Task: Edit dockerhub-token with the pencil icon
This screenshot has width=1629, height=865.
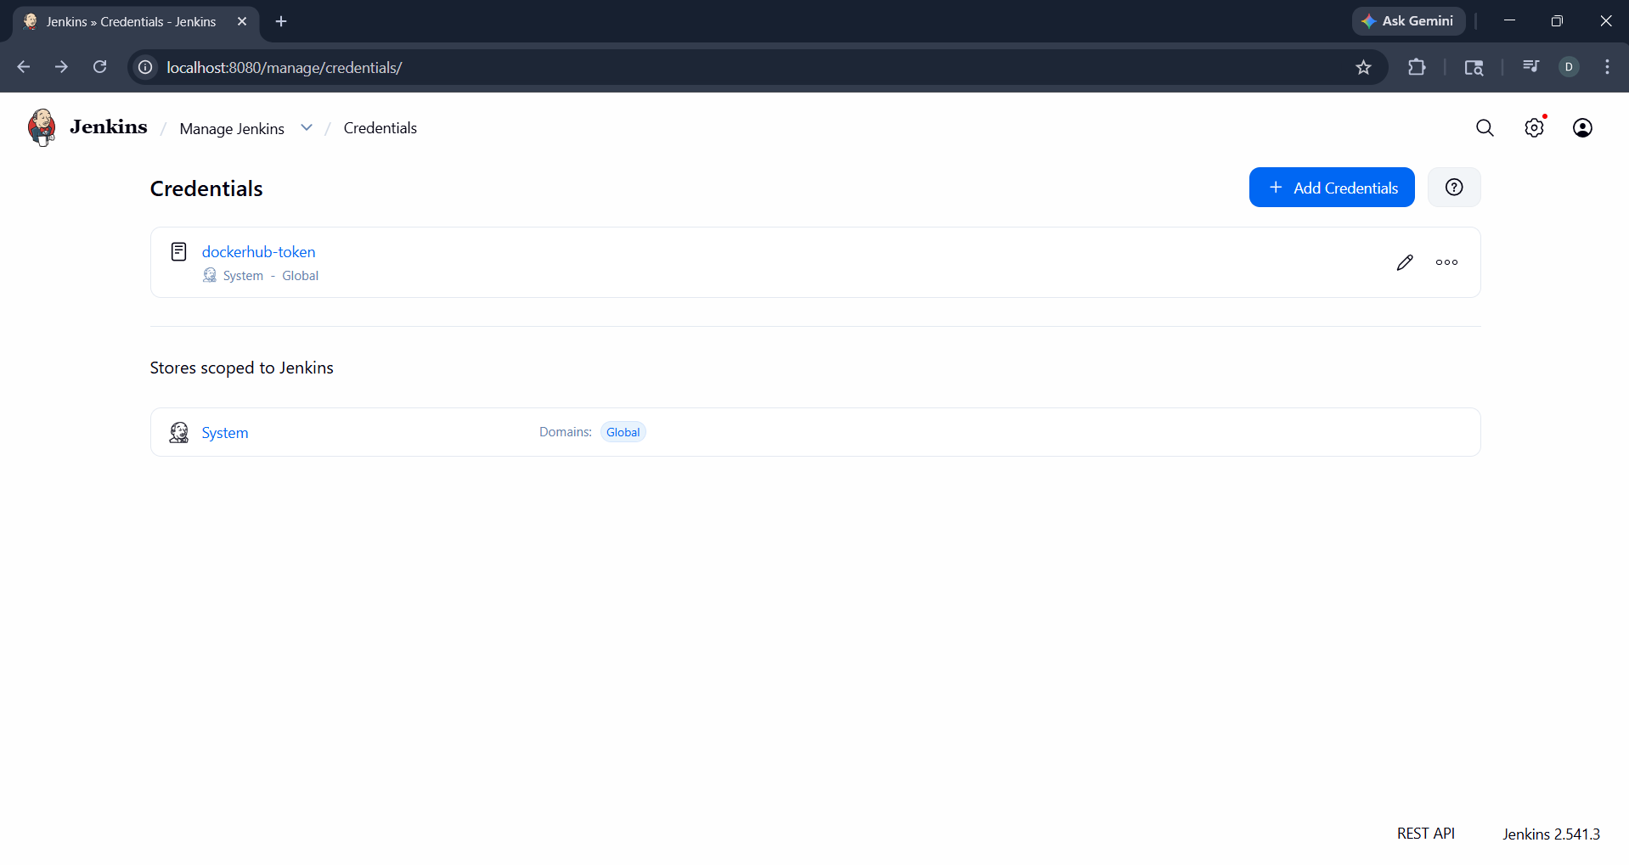Action: click(x=1405, y=262)
